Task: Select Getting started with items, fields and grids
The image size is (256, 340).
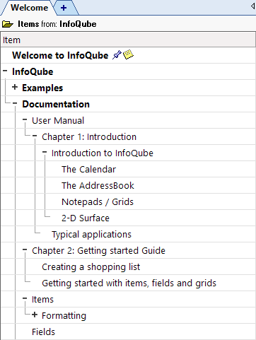Action: 129,283
